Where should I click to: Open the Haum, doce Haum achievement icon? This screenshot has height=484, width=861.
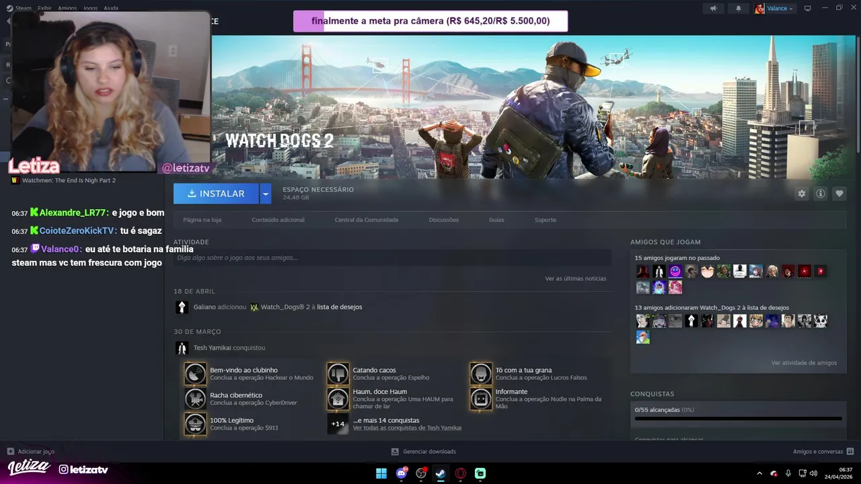tap(338, 399)
